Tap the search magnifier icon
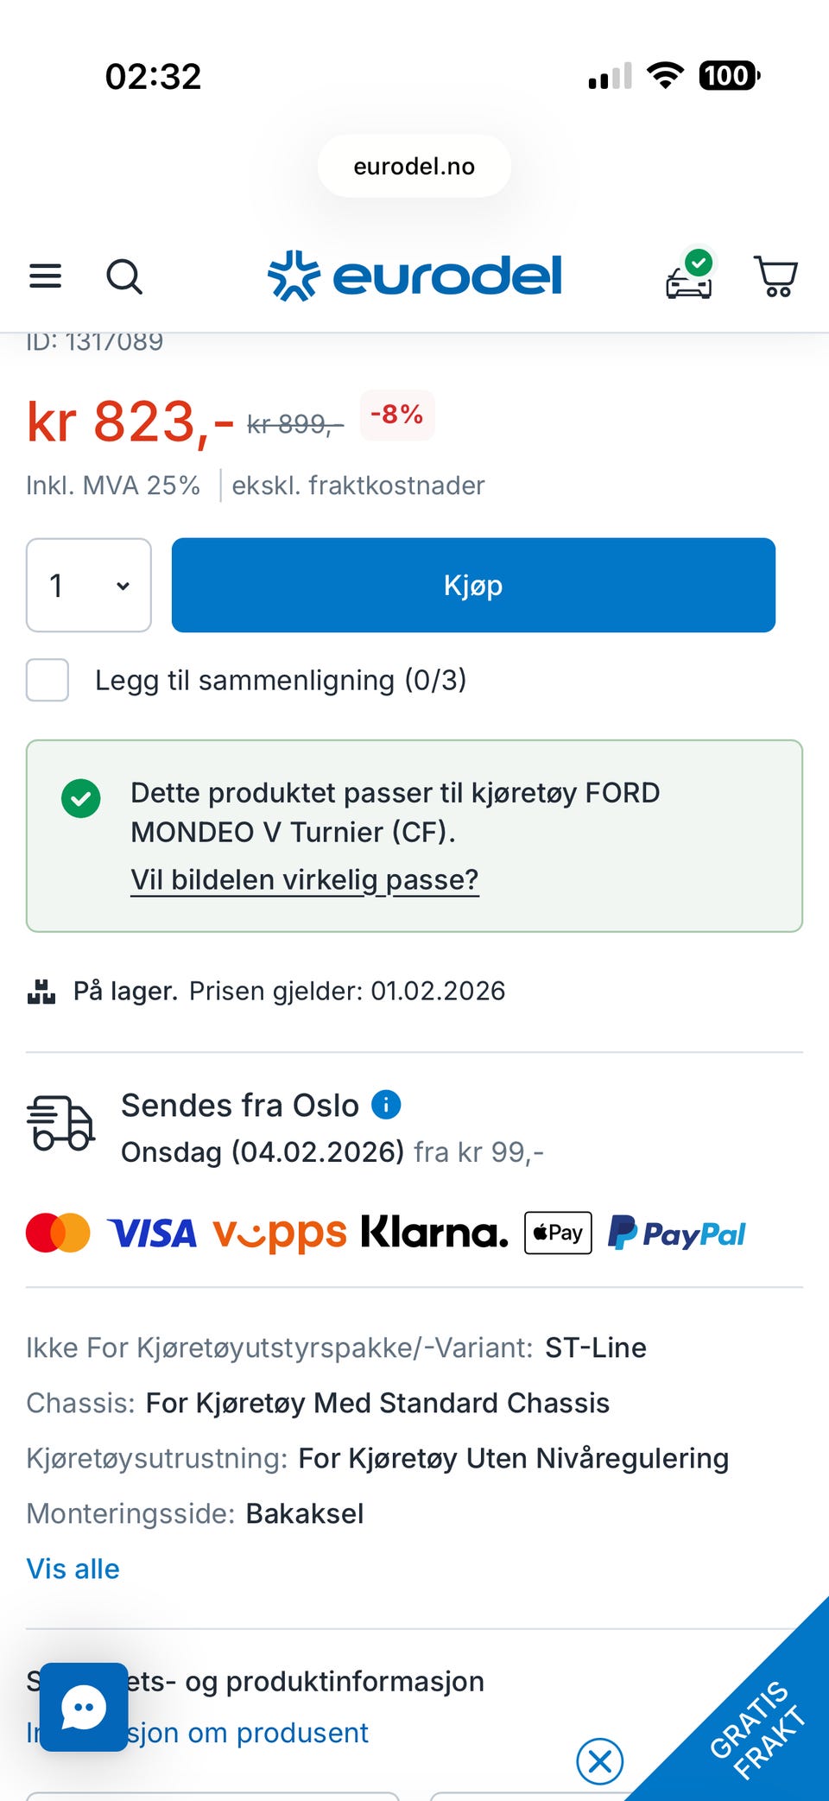This screenshot has height=1801, width=829. [x=124, y=276]
